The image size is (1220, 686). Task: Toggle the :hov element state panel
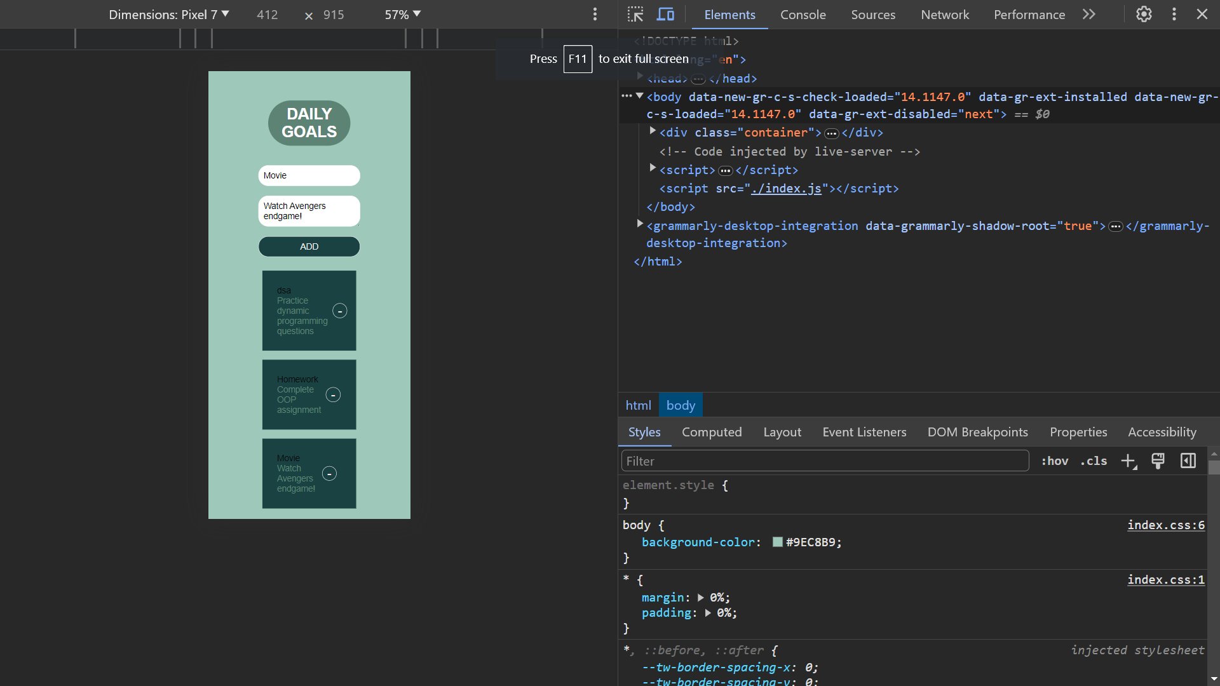coord(1054,461)
